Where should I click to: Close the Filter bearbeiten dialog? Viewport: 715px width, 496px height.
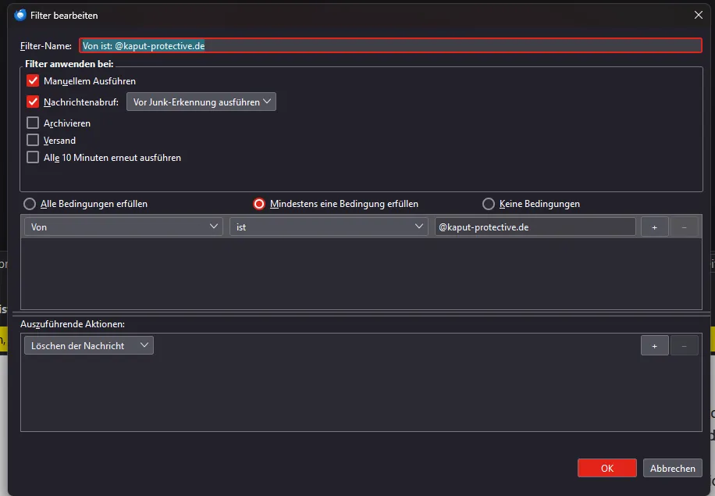[x=698, y=15]
